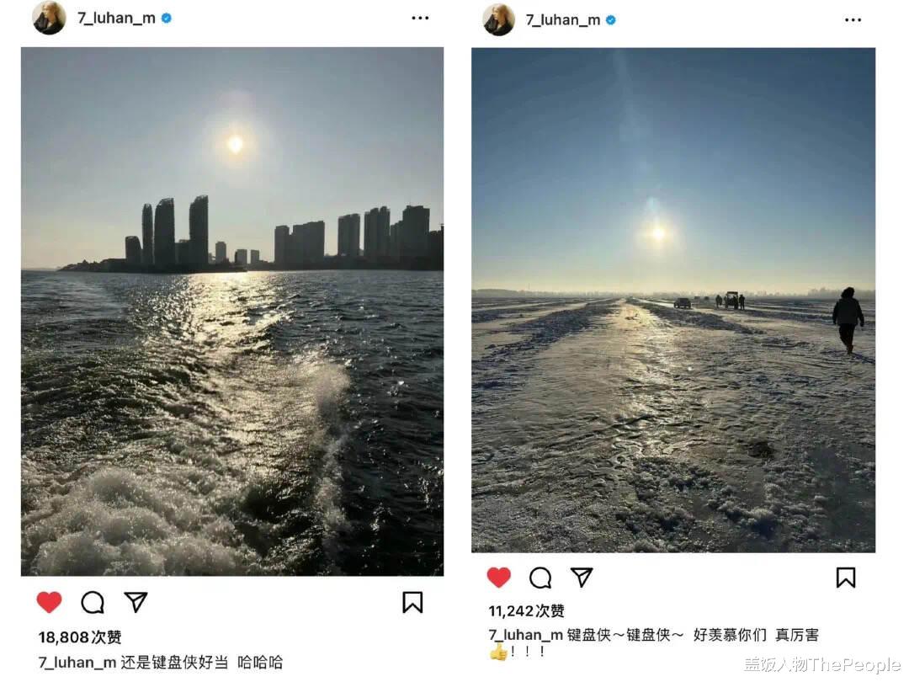Open the right post's three-dot options menu

[x=853, y=19]
